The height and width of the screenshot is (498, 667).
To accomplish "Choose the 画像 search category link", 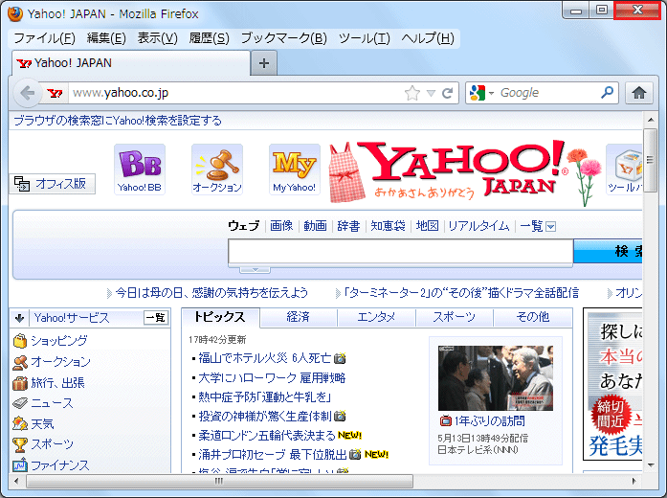I will point(281,226).
